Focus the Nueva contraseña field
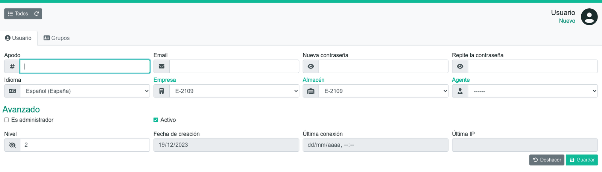 pos(383,66)
